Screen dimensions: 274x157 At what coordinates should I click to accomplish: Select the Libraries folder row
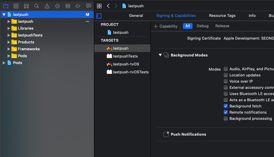(x=47, y=28)
